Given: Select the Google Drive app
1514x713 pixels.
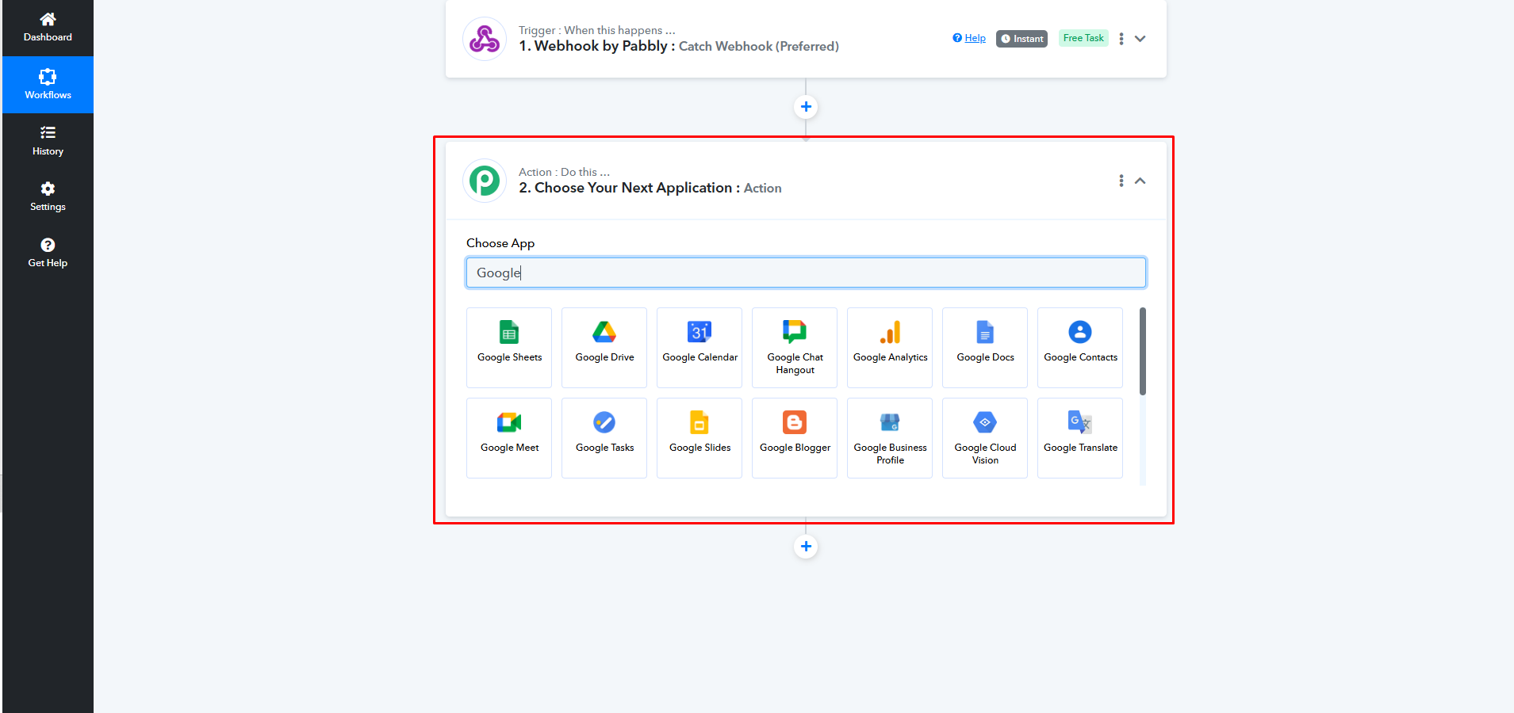Looking at the screenshot, I should (604, 348).
